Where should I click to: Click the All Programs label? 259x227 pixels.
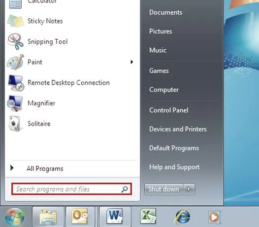45,169
